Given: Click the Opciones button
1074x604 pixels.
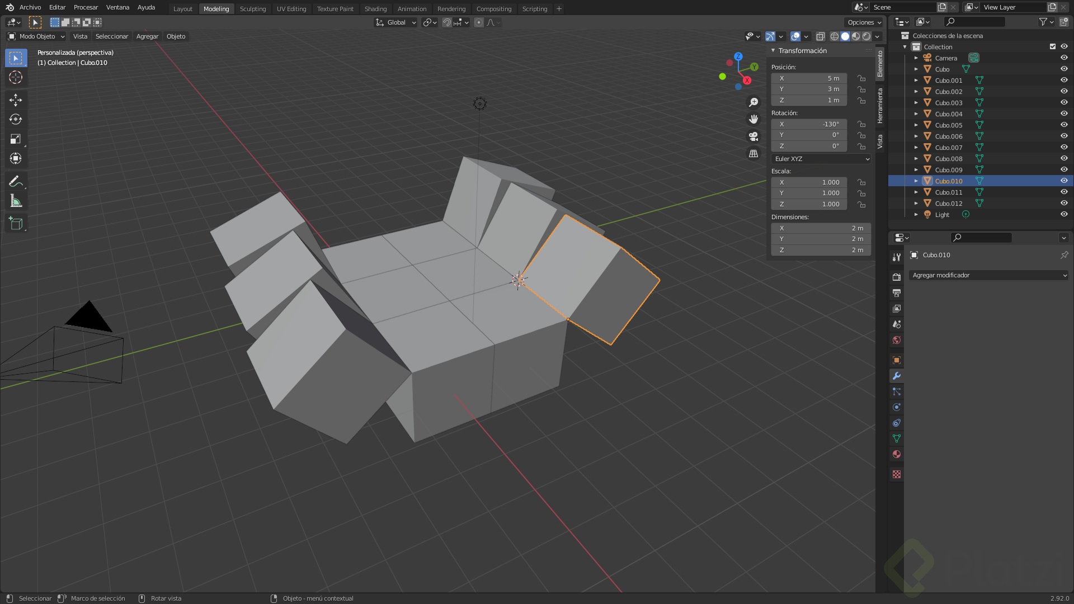Looking at the screenshot, I should pyautogui.click(x=864, y=22).
